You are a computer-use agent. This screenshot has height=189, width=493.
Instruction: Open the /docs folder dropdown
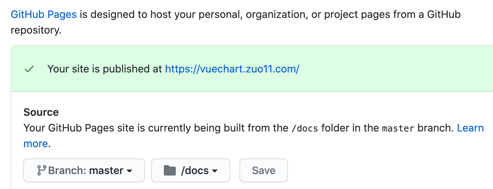191,171
